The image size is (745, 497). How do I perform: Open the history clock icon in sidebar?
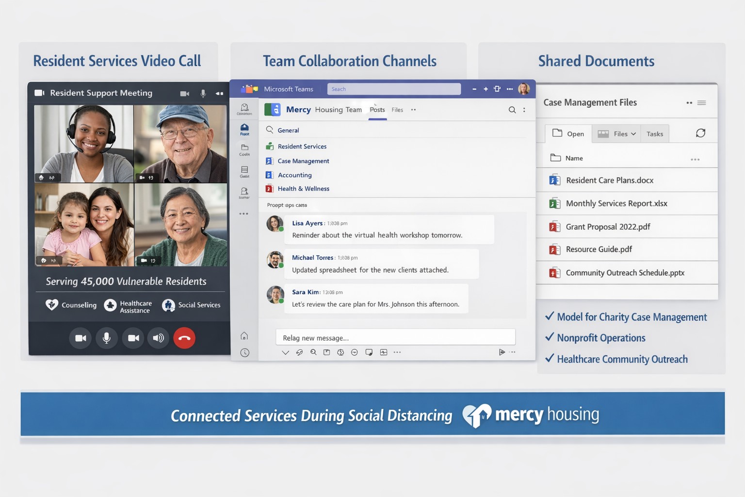coord(244,353)
